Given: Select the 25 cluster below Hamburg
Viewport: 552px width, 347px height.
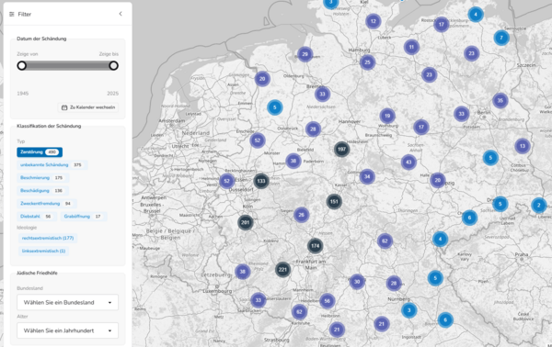Looking at the screenshot, I should point(367,62).
